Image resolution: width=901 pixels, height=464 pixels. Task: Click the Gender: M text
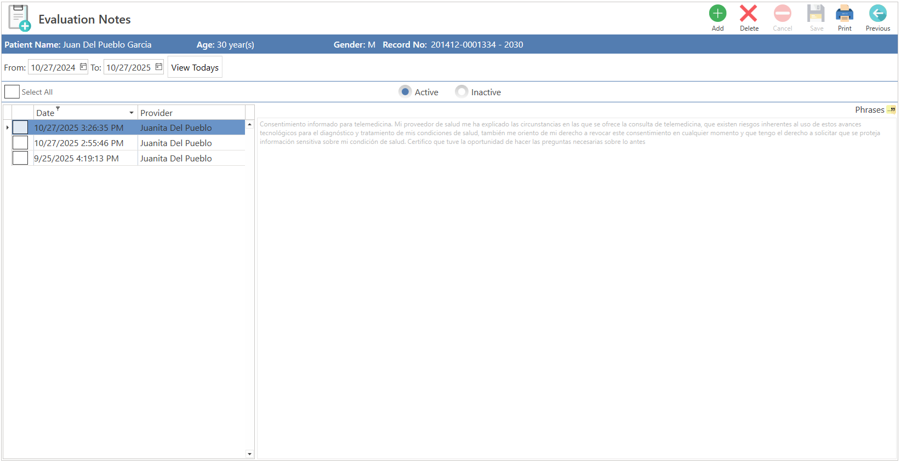[x=355, y=44]
